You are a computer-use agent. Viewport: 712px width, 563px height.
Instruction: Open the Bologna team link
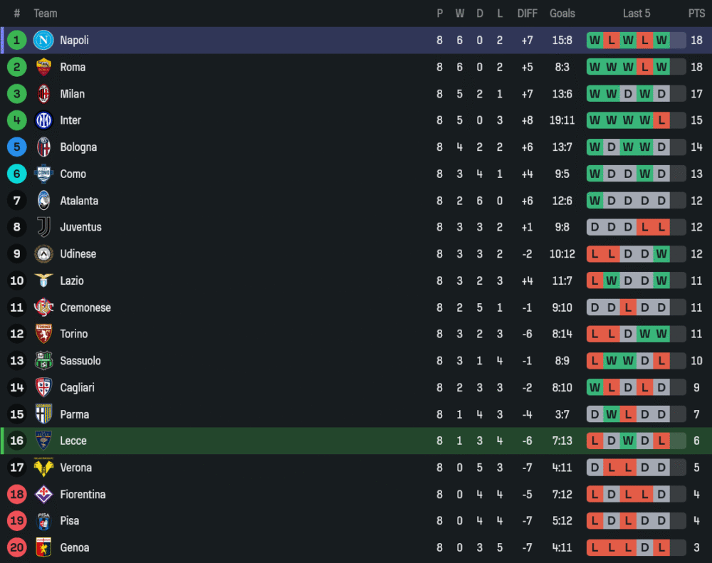coord(78,147)
